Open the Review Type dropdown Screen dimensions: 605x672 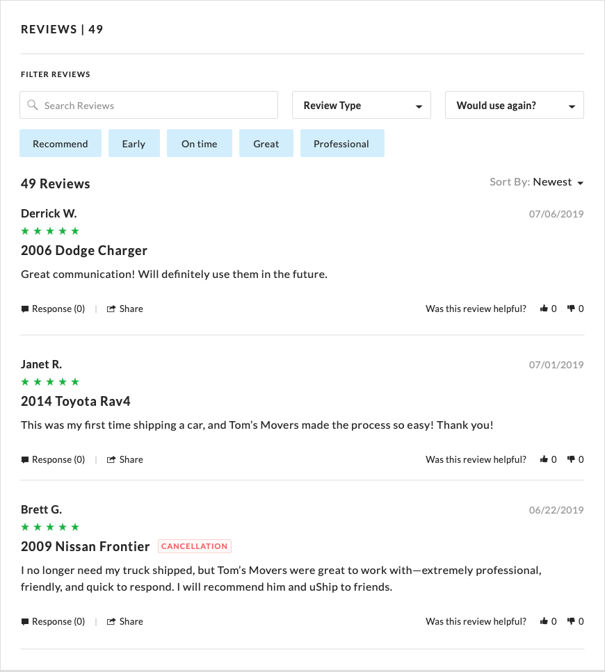coord(362,106)
